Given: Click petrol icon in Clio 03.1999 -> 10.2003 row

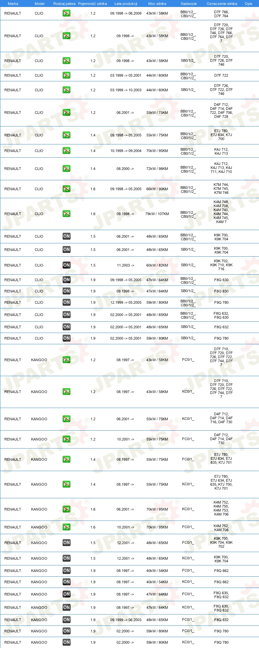Looking at the screenshot, I should pos(67,90).
